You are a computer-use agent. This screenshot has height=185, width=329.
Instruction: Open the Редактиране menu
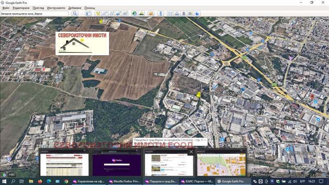pos(21,8)
